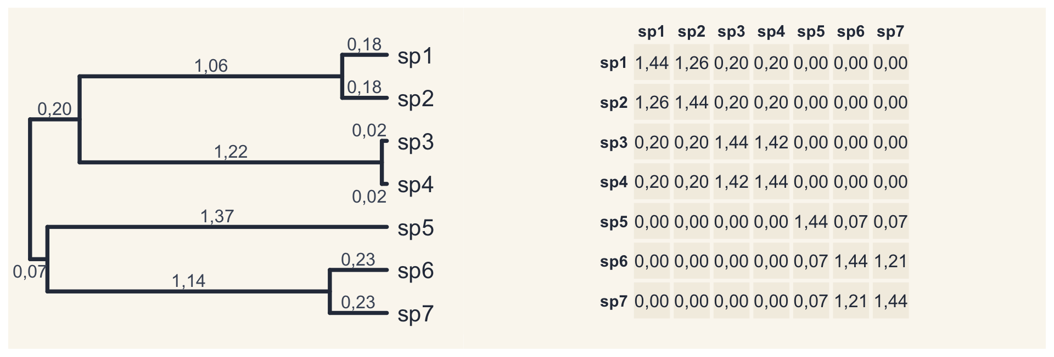
Task: Click matrix cell row sp5 column sp6
Action: tap(851, 222)
